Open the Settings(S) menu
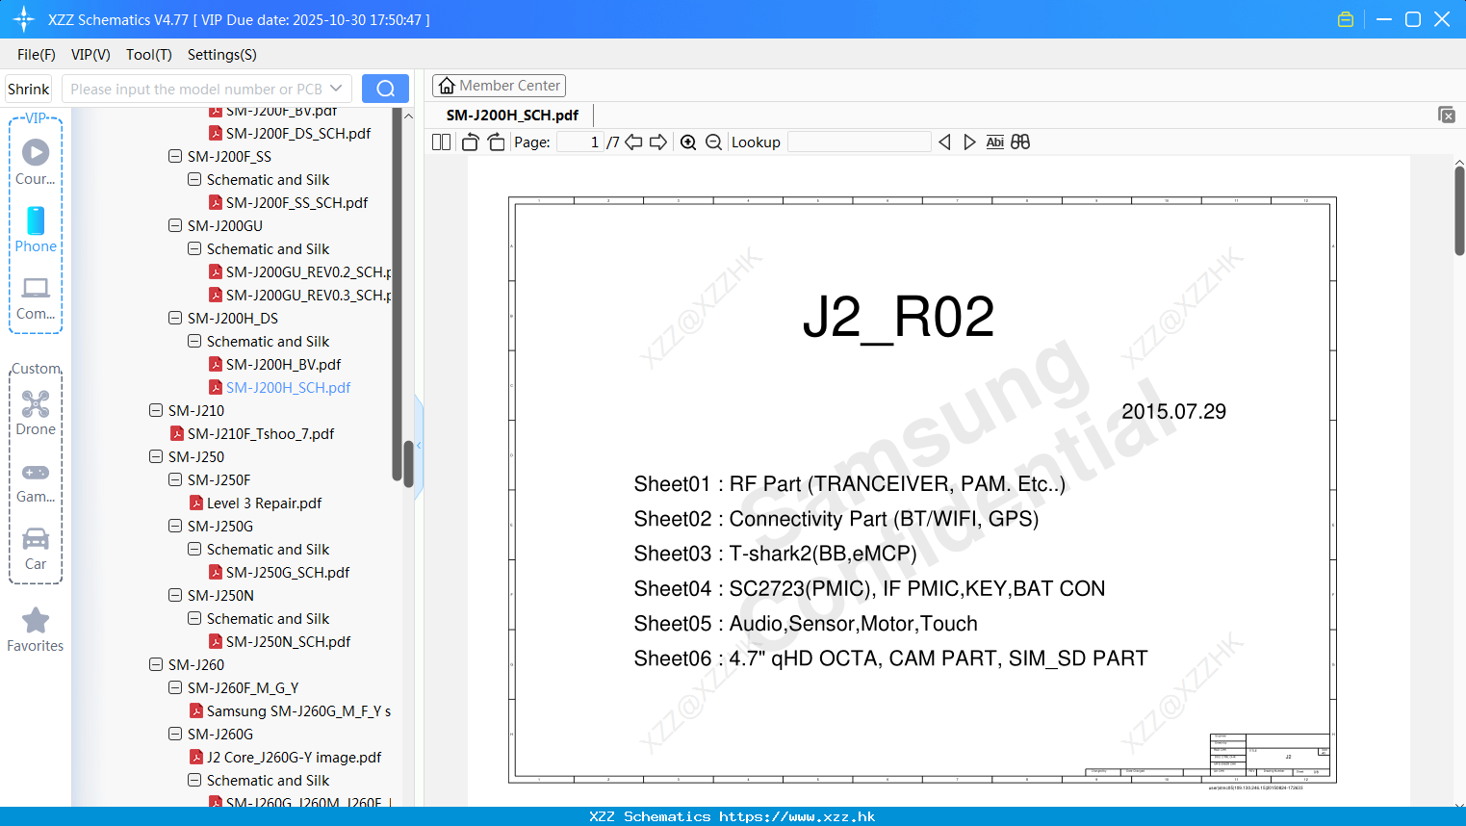This screenshot has height=826, width=1466. point(222,55)
